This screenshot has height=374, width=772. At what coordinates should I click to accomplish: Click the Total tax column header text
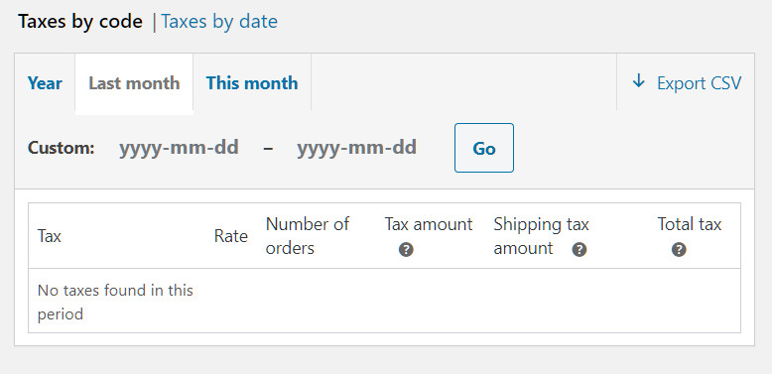point(690,224)
